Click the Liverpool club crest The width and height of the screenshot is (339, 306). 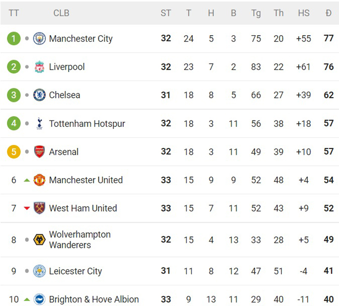click(x=40, y=67)
